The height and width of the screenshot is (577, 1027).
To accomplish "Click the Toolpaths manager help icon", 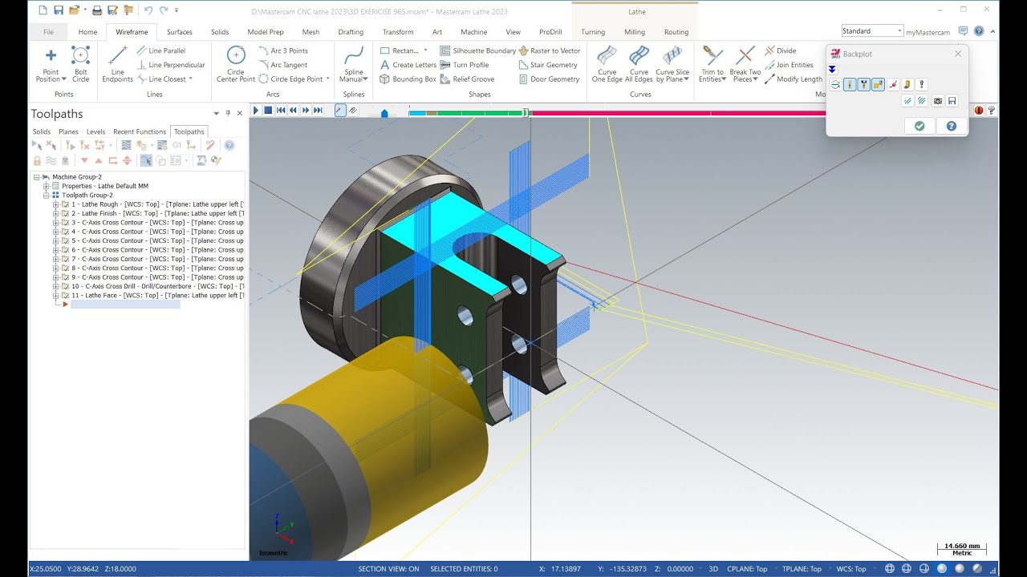I will pyautogui.click(x=229, y=145).
